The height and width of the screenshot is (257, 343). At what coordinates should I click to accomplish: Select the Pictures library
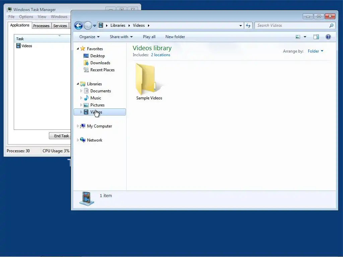click(97, 105)
